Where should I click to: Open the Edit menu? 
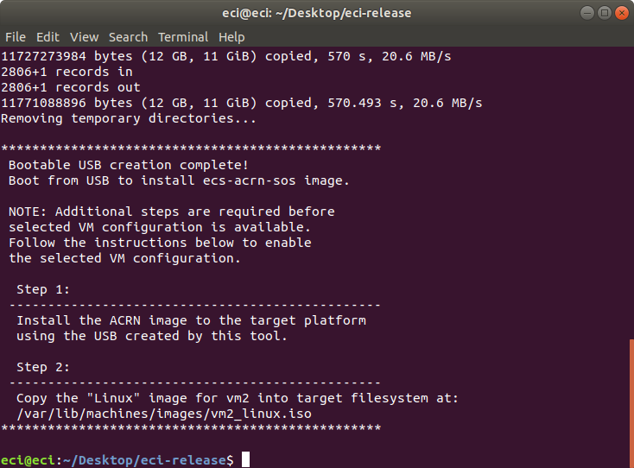coord(48,37)
